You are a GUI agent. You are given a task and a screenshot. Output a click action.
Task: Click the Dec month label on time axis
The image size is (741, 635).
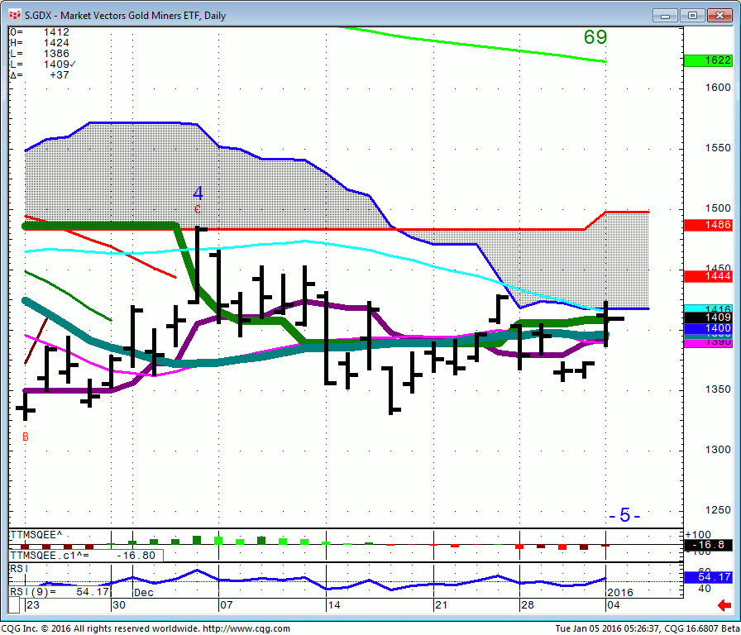click(144, 592)
